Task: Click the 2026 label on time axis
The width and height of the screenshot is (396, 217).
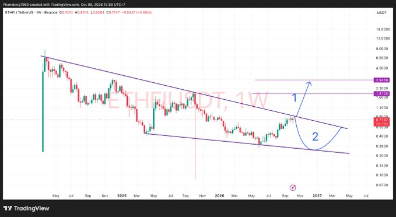Action: pos(219,196)
